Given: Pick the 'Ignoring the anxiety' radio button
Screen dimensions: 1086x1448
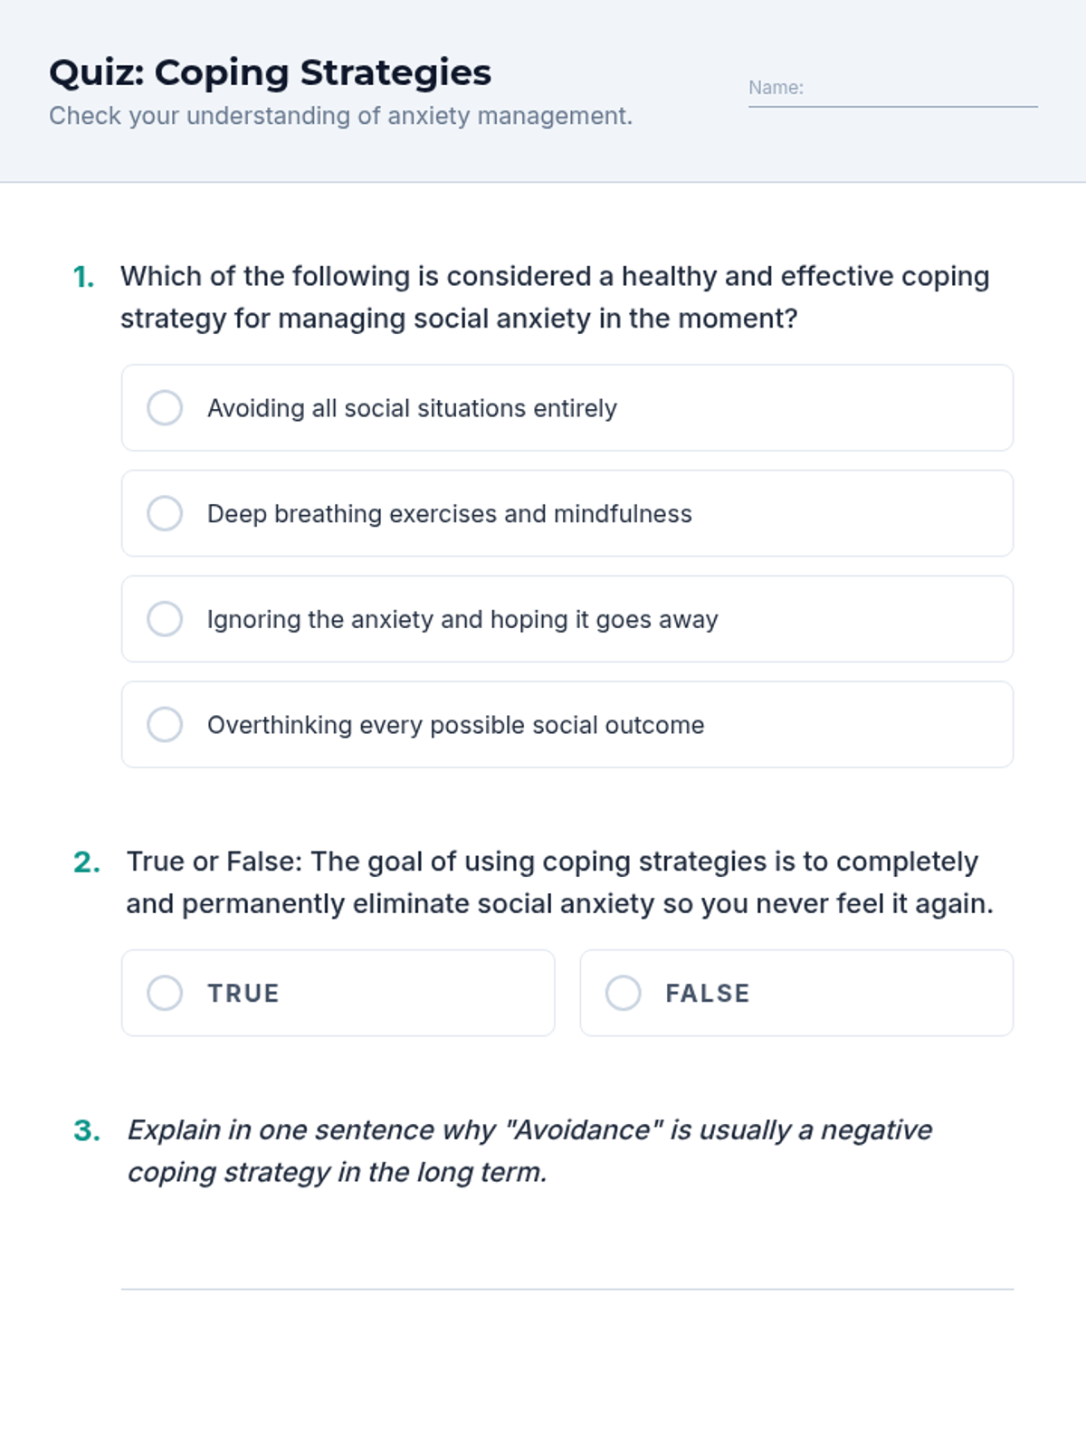Looking at the screenshot, I should click(x=165, y=620).
